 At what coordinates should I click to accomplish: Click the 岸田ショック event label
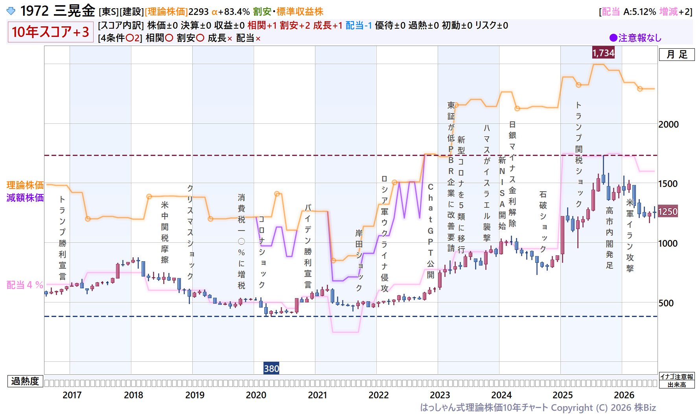coord(359,260)
